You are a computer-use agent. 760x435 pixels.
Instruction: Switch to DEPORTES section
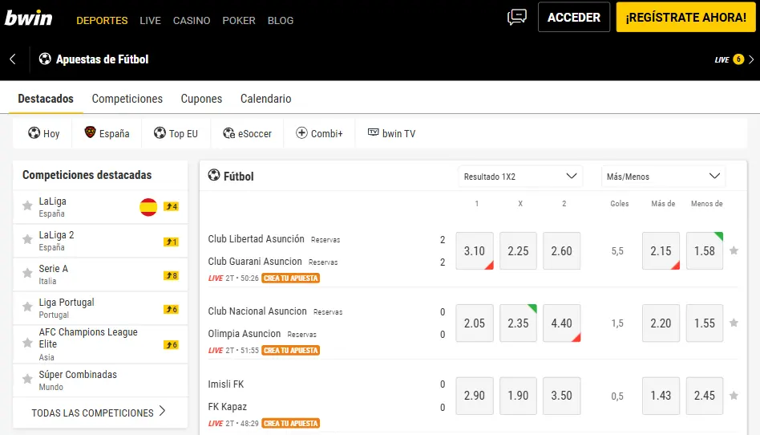pos(102,20)
